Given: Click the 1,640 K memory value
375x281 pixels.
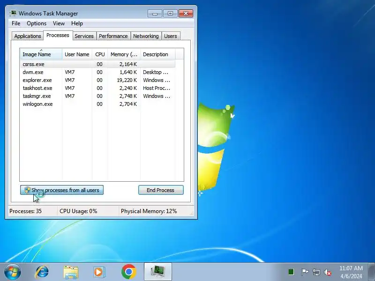Looking at the screenshot, I should (128, 72).
